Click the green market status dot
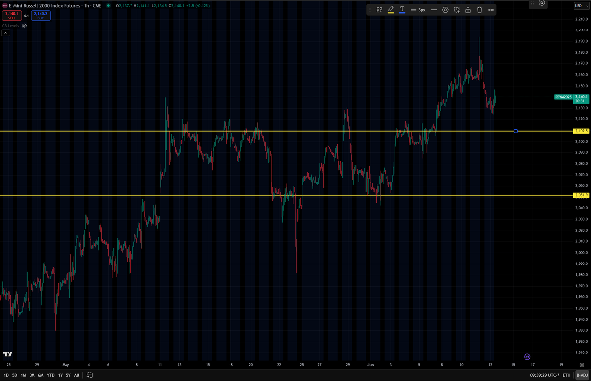Viewport: 591px width, 381px height. tap(108, 6)
